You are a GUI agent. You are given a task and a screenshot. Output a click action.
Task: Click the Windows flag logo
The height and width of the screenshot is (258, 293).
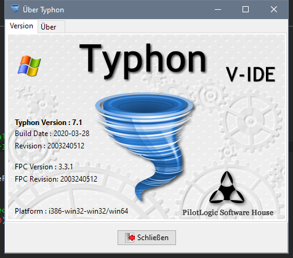(x=29, y=66)
